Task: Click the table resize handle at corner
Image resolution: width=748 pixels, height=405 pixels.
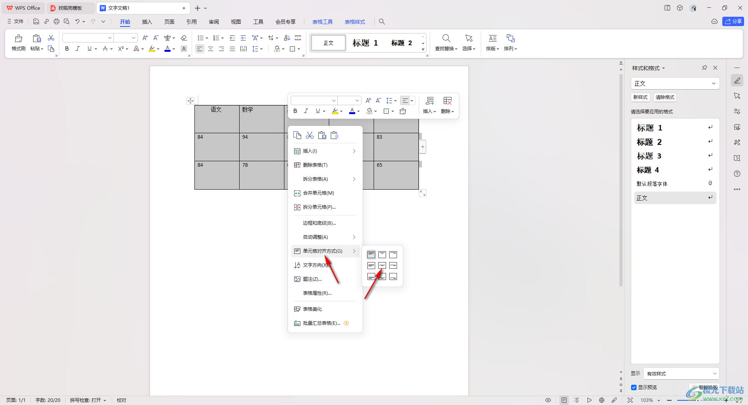Action: [423, 193]
